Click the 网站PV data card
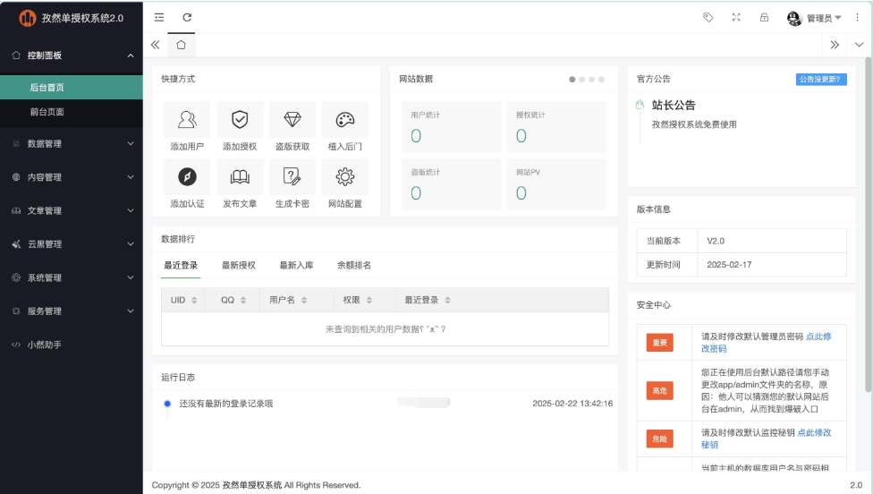The image size is (873, 494). [556, 183]
